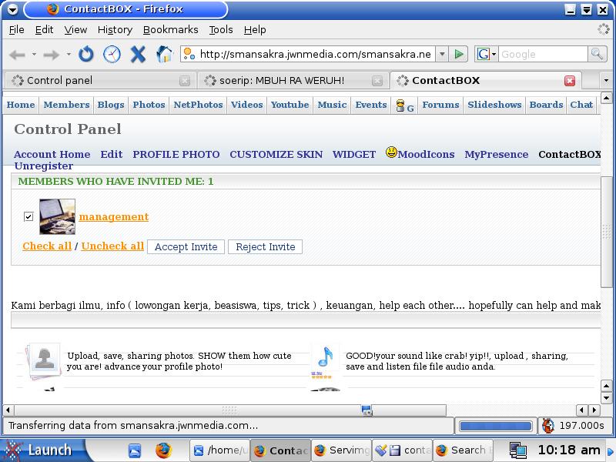Click the Check all link
616x462 pixels.
point(47,246)
